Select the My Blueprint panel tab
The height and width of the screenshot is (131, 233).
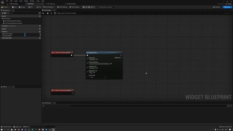pyautogui.click(x=6, y=10)
